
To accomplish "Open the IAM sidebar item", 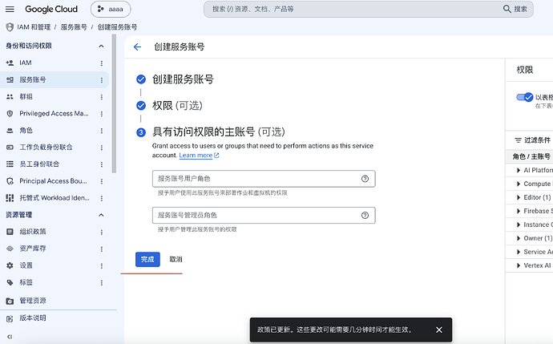I will point(26,63).
